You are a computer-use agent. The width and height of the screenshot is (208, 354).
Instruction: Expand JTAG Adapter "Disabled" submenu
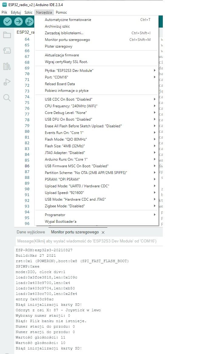coord(96,153)
